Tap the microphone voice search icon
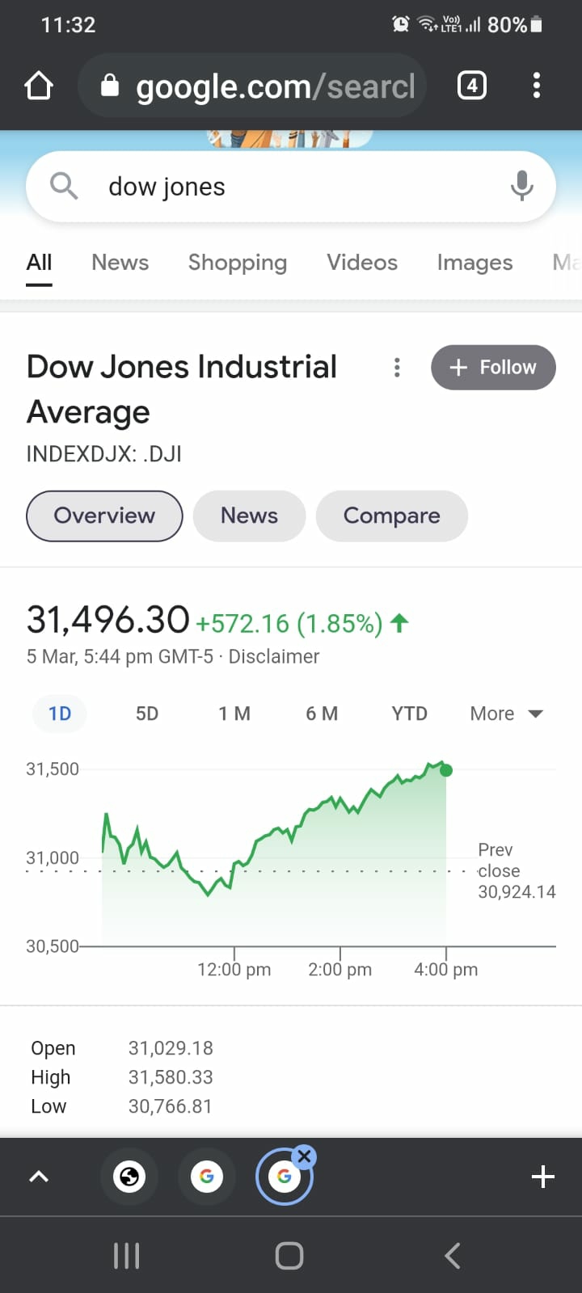This screenshot has height=1293, width=582. coord(522,186)
